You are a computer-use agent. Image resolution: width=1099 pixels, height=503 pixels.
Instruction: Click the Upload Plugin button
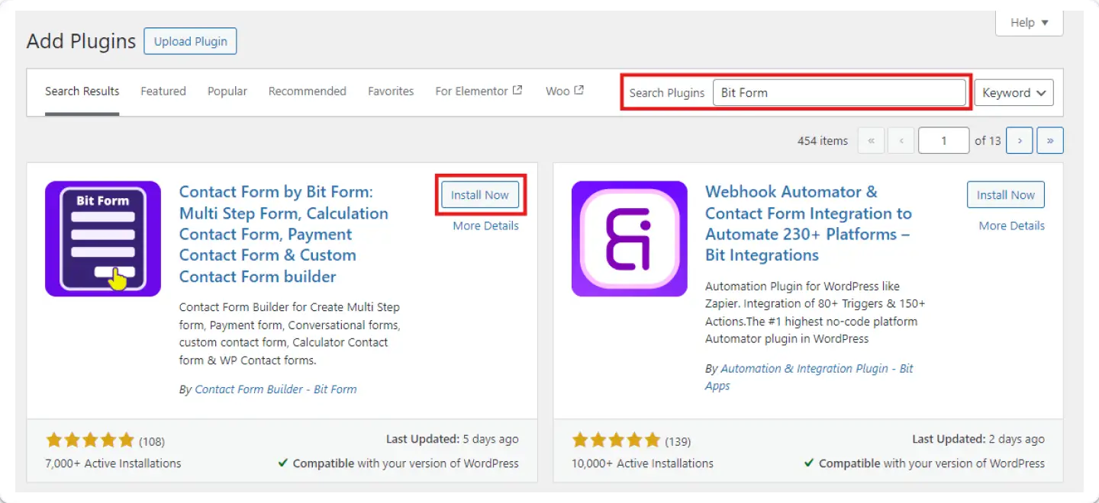191,42
